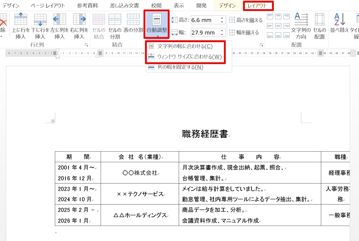
Task: Open the 差し込み文書 tab
Action: 124,5
